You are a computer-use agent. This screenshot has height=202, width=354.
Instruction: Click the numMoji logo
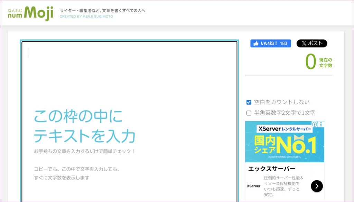[x=31, y=13]
